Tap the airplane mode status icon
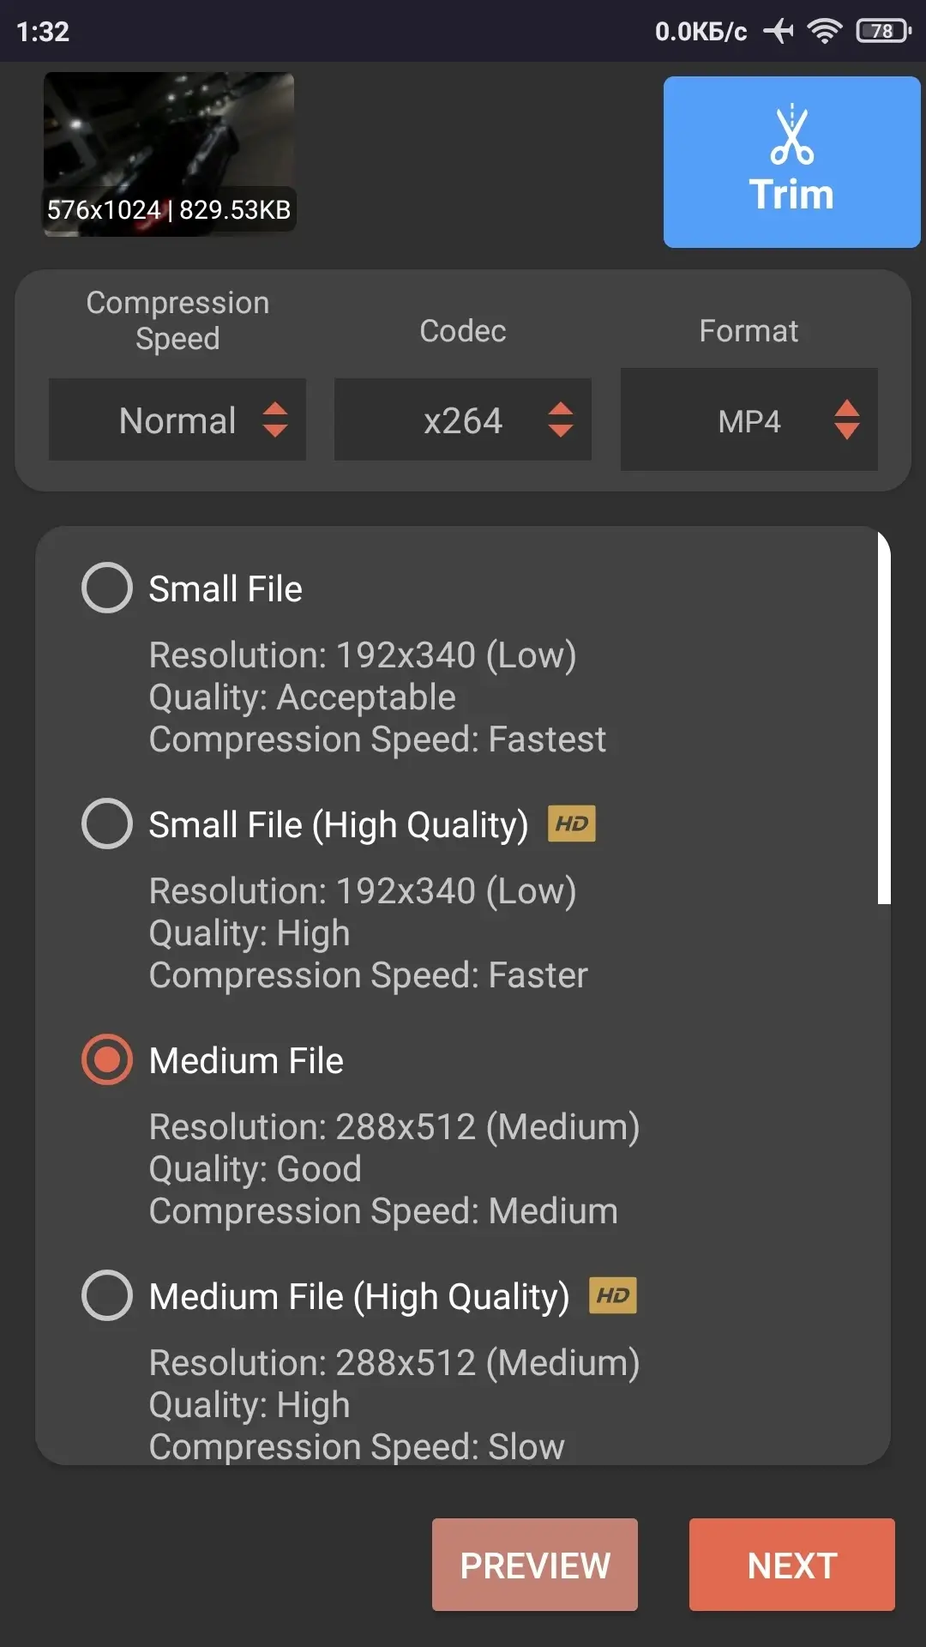 (x=779, y=32)
